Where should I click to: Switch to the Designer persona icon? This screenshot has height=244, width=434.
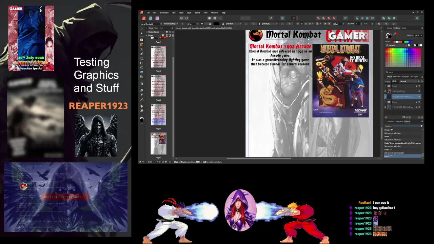(151, 18)
